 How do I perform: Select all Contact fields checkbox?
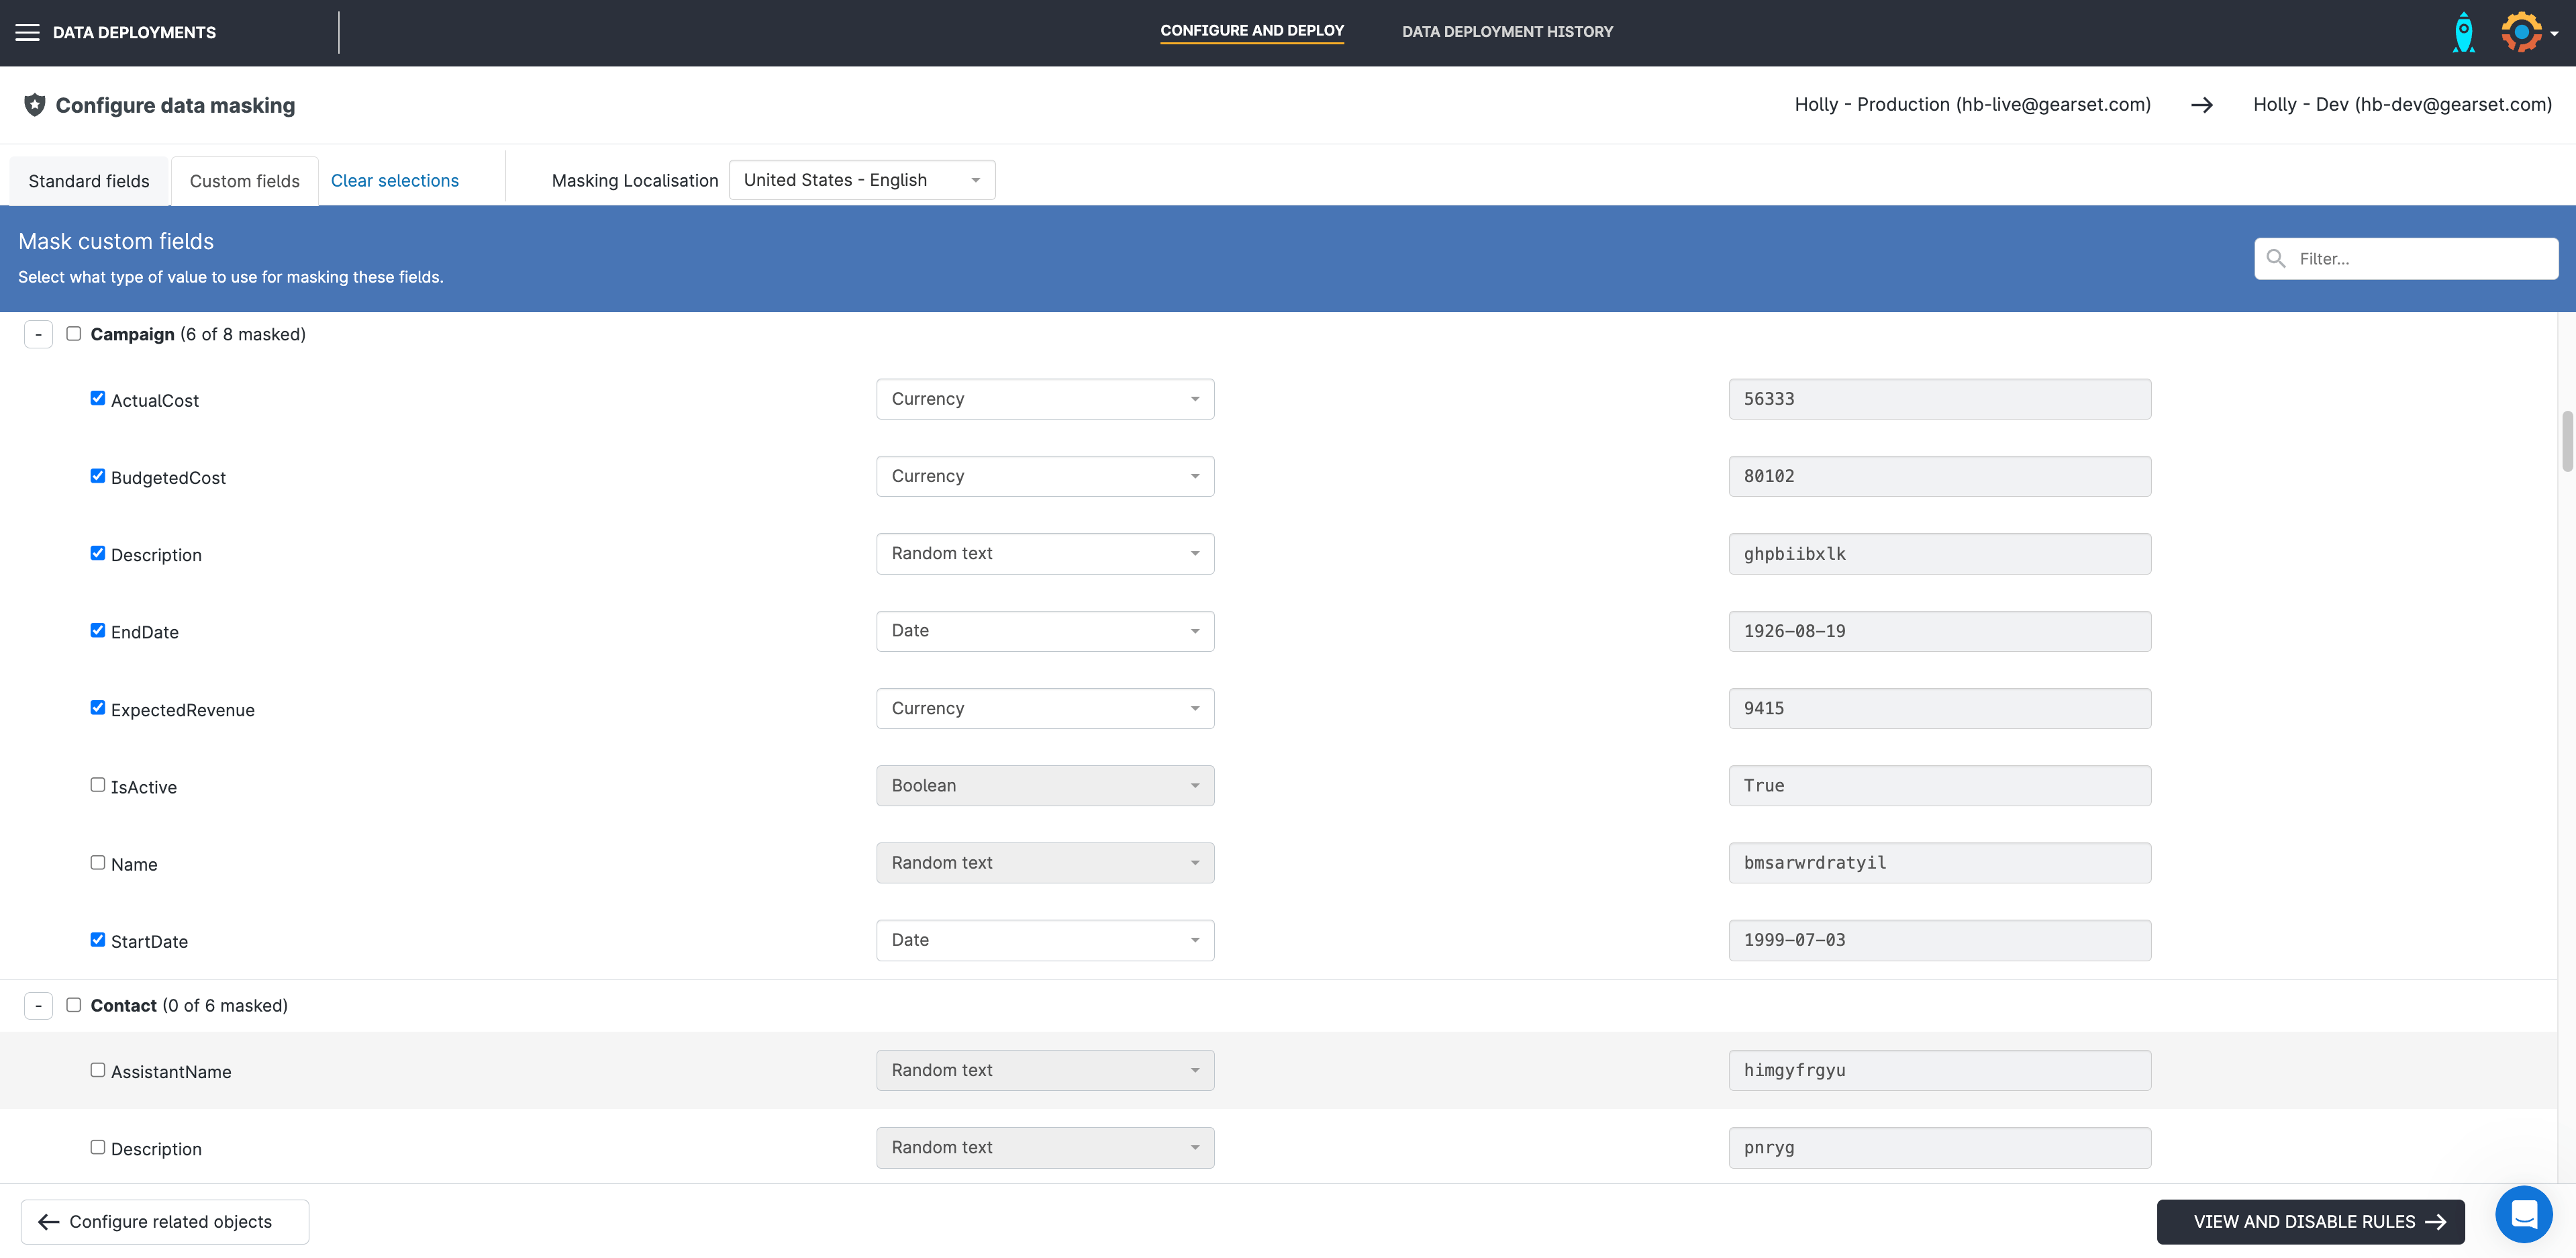(x=74, y=1005)
